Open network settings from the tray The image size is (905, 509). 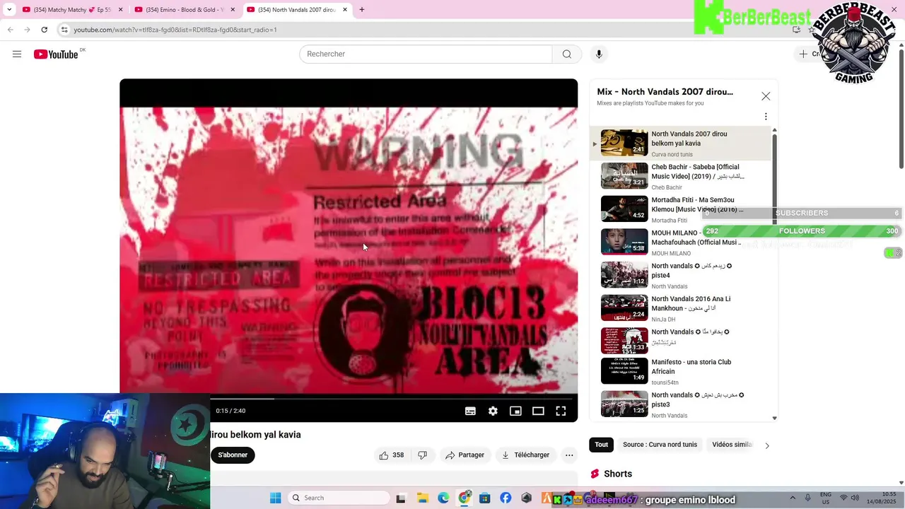[844, 498]
